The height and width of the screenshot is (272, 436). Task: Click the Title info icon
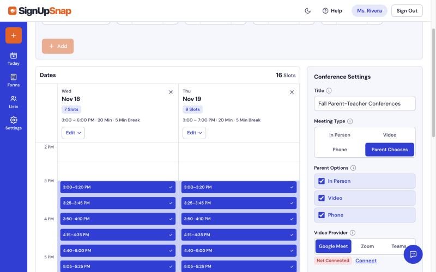329,90
